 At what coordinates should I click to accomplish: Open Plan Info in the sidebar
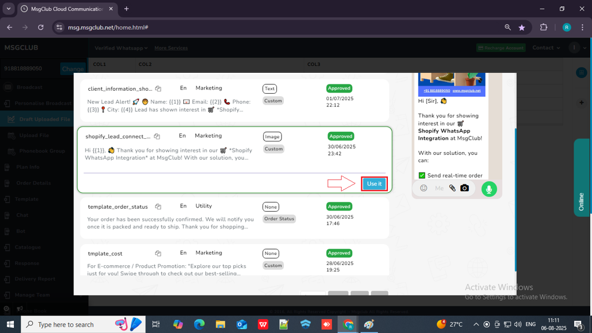coord(28,167)
